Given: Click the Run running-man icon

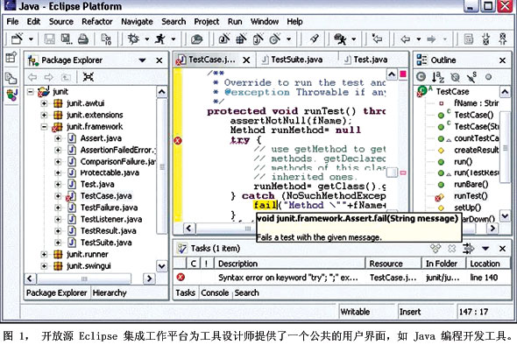Looking at the screenshot, I should (160, 39).
